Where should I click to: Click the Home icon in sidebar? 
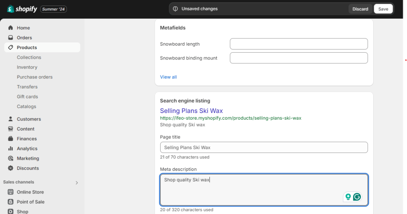tap(10, 28)
